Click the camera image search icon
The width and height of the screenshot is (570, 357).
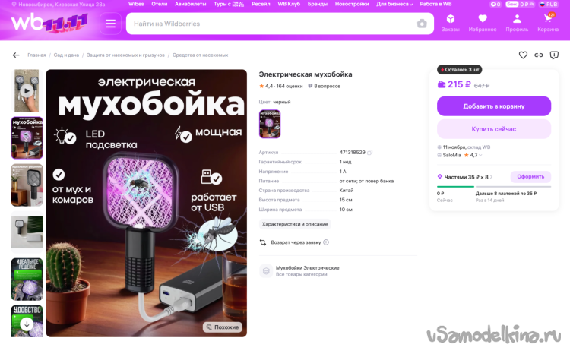click(422, 24)
